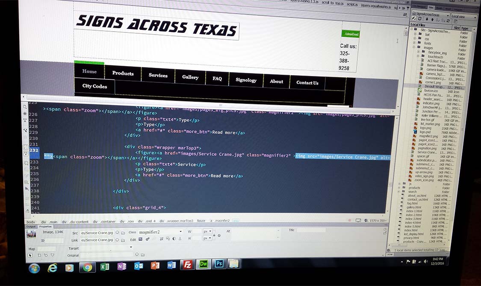Viewport: 481px width, 286px height.
Task: Open the Local view dropdown
Action: [x=463, y=17]
